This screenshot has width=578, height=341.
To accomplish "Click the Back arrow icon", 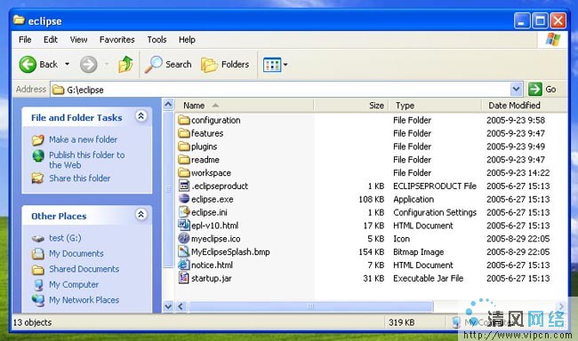I will click(28, 65).
